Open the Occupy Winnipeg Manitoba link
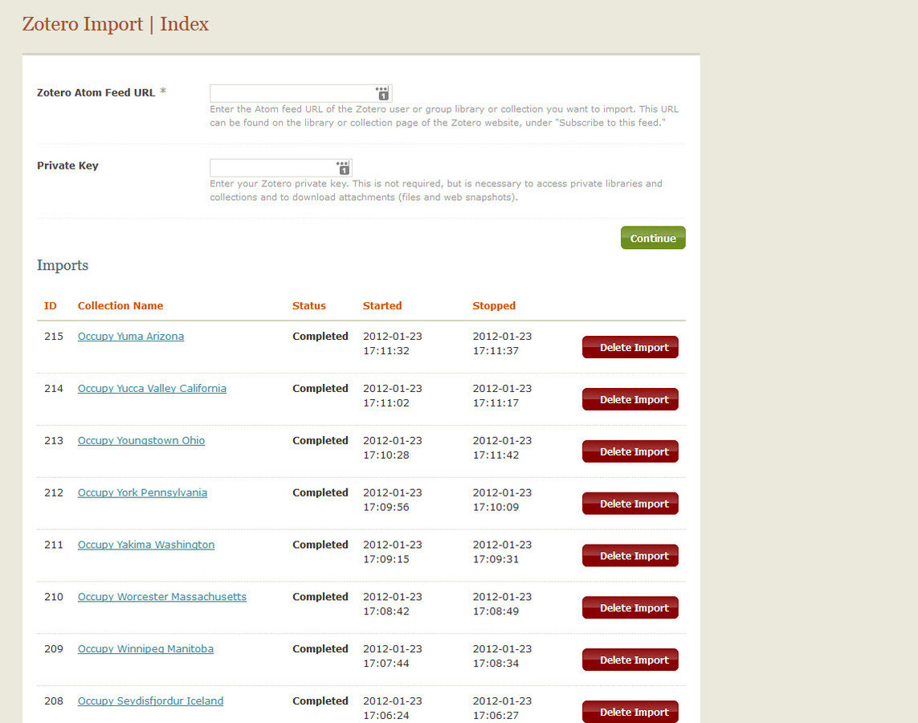918x723 pixels. click(145, 648)
